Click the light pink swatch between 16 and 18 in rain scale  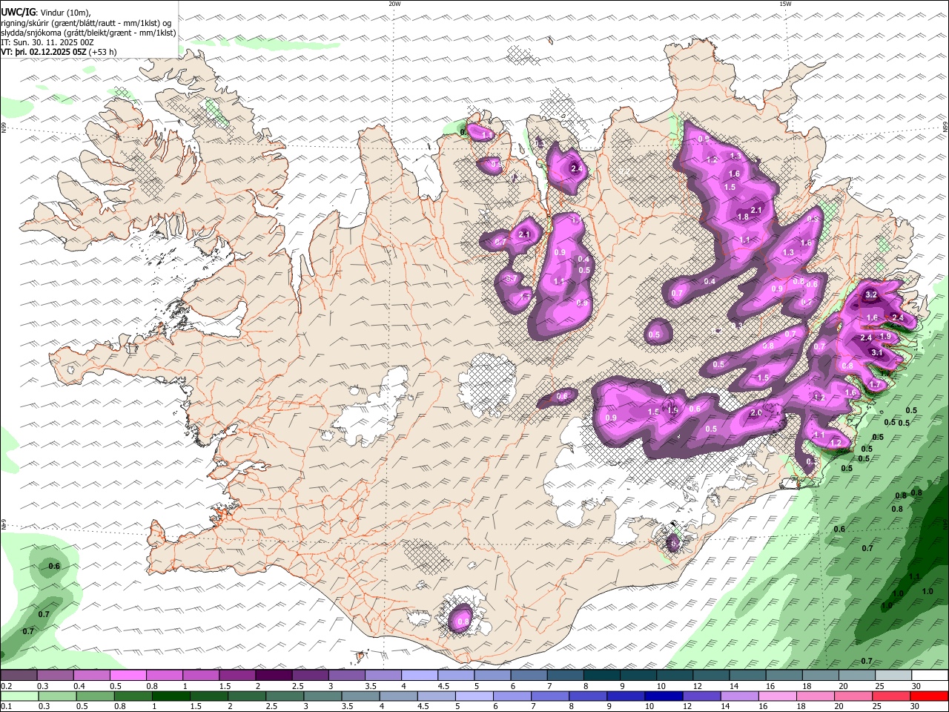(x=777, y=696)
